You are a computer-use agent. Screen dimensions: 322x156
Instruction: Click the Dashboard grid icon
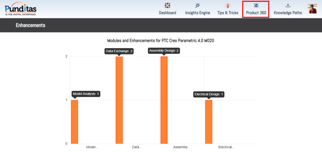tap(167, 5)
